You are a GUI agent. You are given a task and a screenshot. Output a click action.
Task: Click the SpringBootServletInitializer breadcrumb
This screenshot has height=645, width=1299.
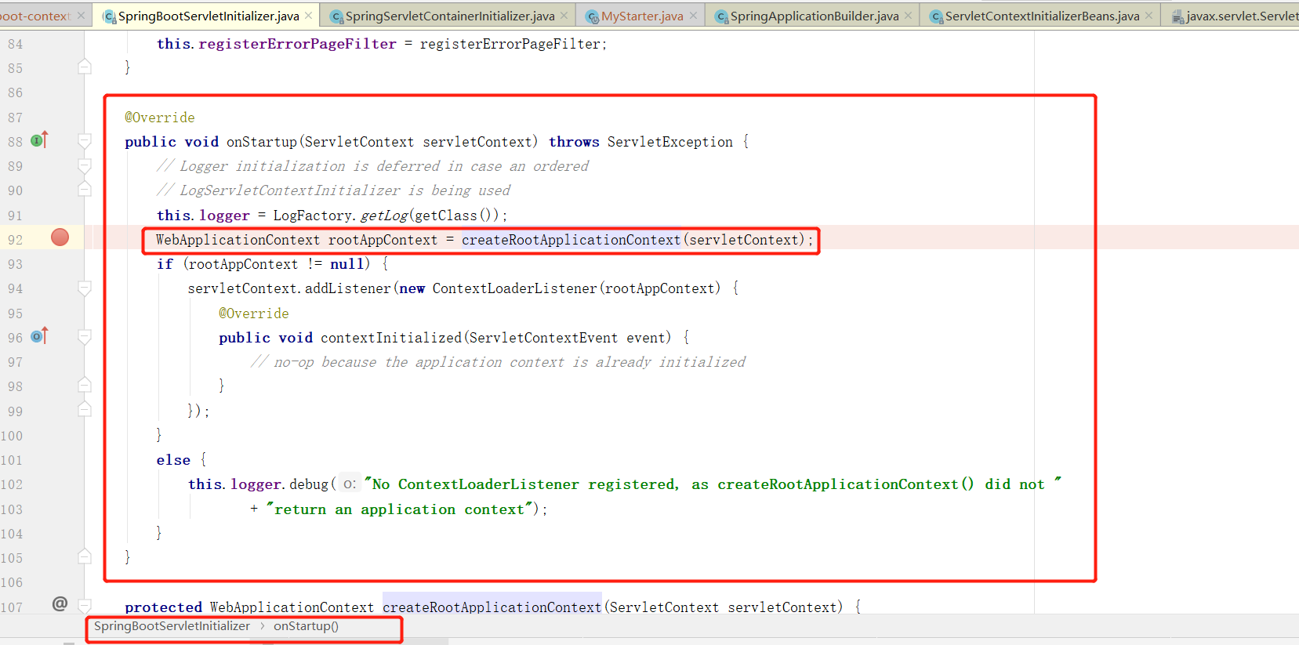pos(172,626)
